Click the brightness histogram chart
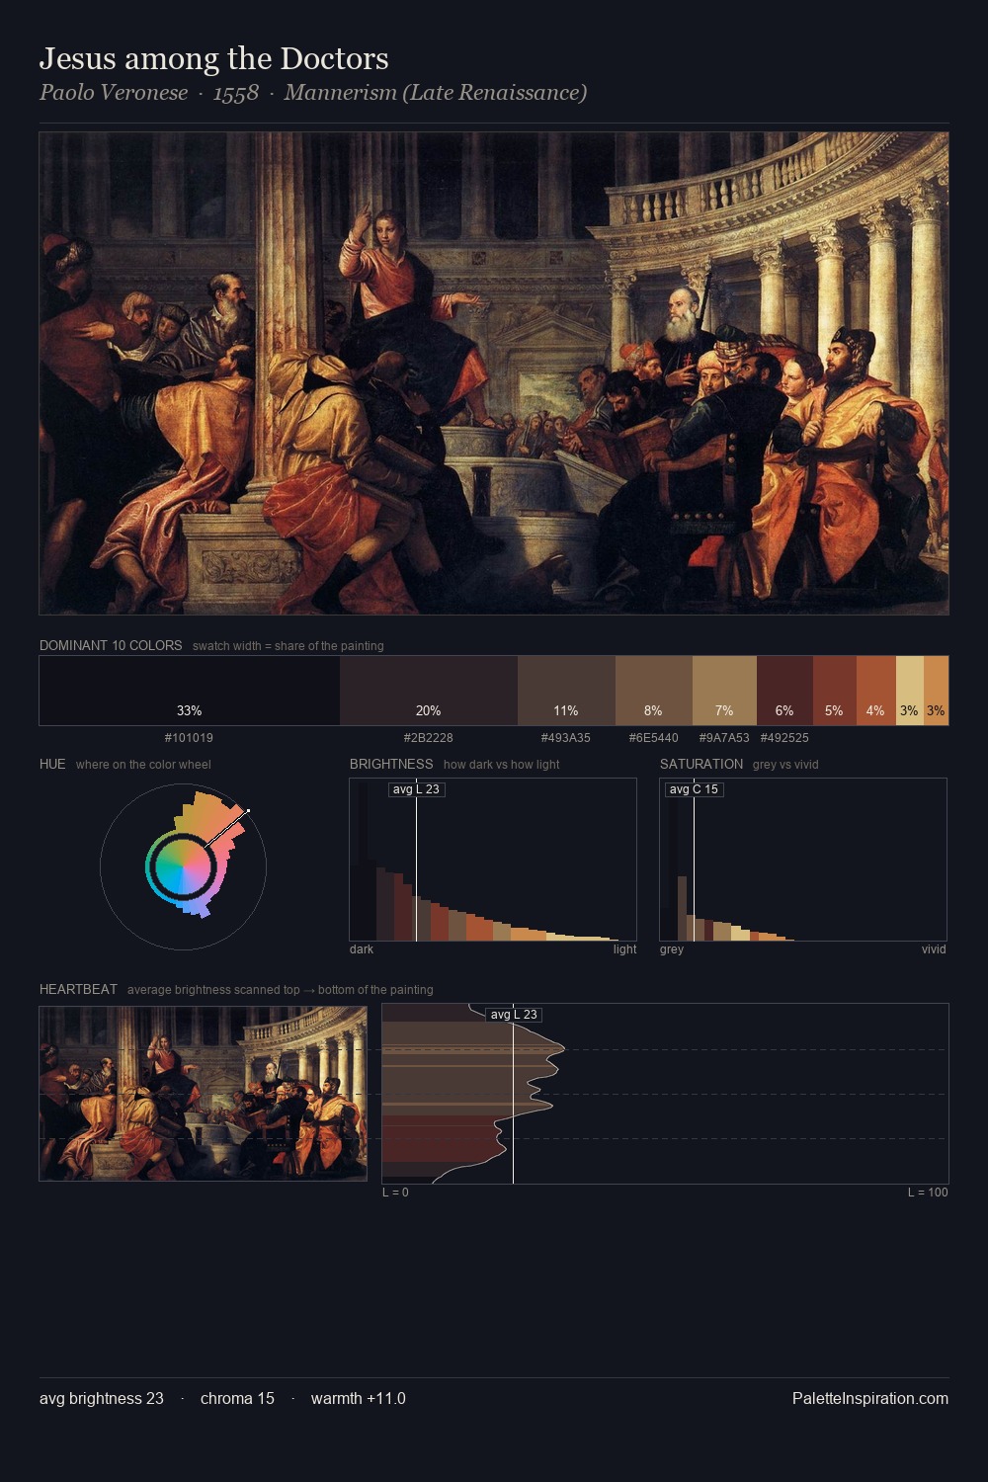 [493, 860]
